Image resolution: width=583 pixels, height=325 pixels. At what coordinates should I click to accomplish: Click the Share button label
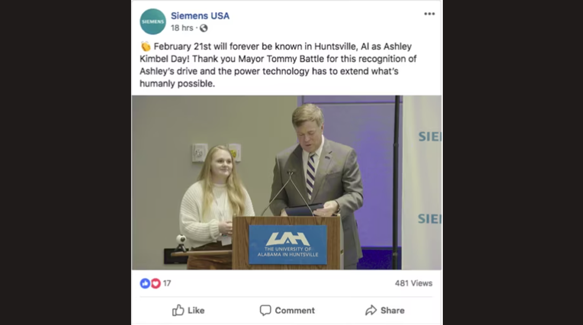point(392,311)
